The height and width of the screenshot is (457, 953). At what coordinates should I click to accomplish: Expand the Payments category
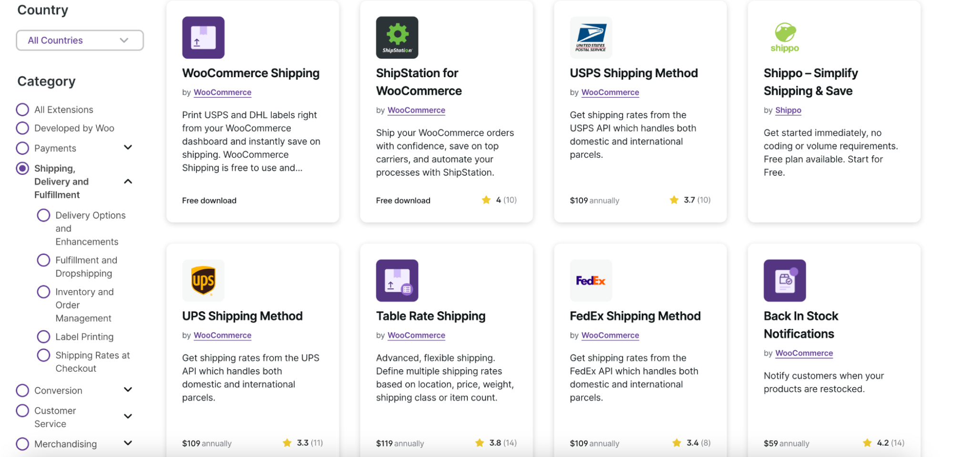128,148
